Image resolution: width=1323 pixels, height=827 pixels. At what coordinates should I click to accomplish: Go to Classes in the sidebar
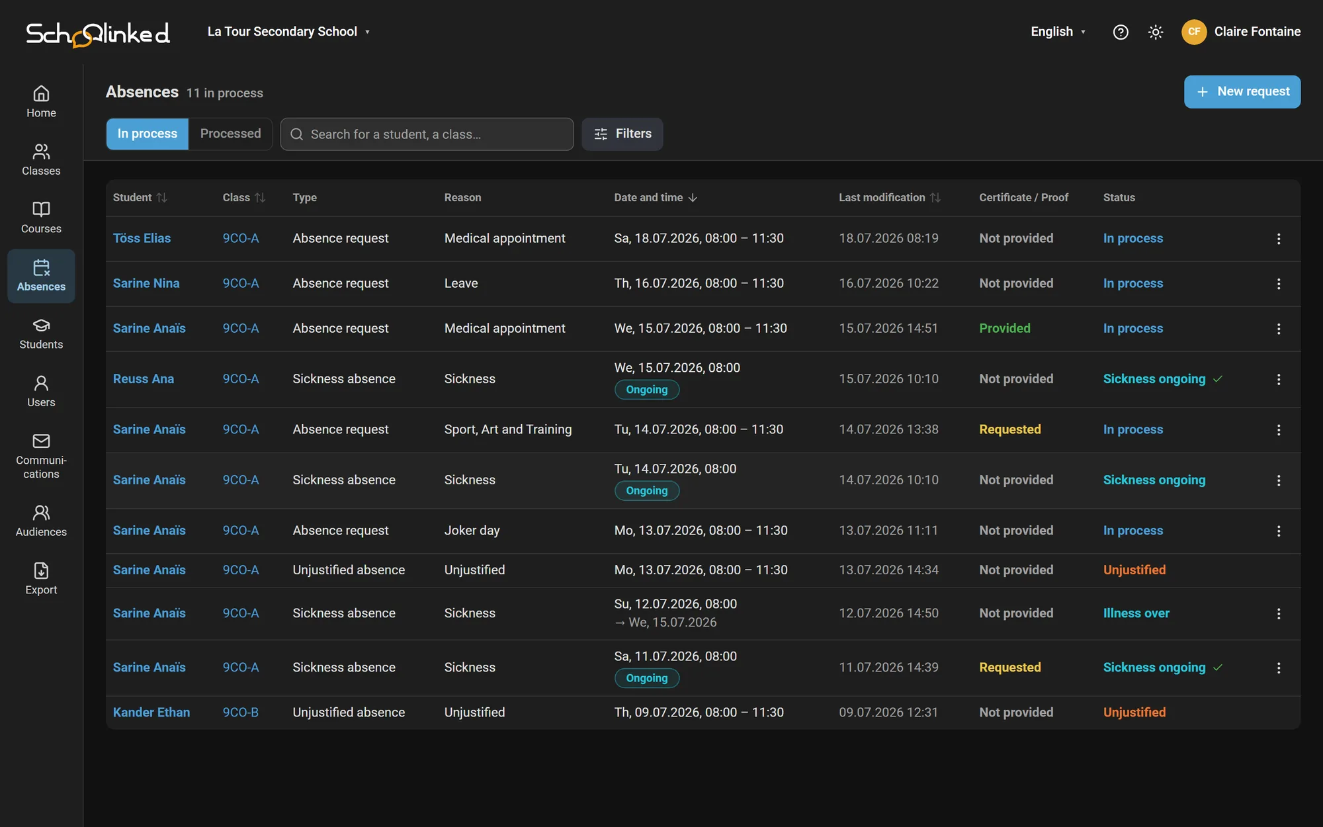point(41,160)
